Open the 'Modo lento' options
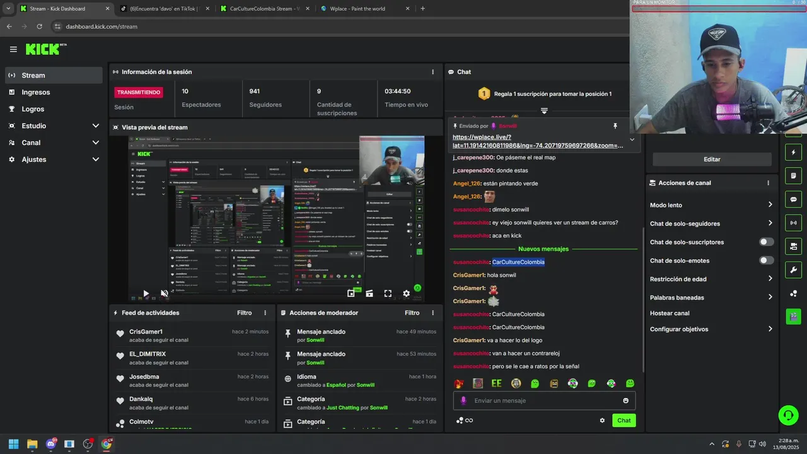Screen dimensions: 807x454 pos(711,205)
